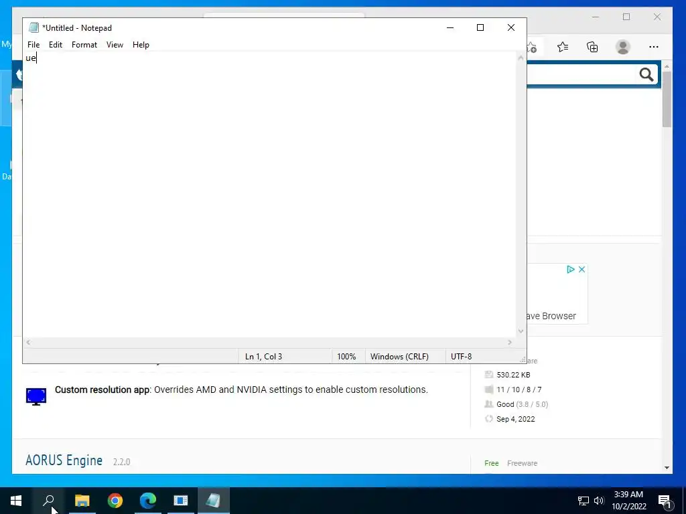
Task: Close the advertisement with the X
Action: tap(582, 269)
